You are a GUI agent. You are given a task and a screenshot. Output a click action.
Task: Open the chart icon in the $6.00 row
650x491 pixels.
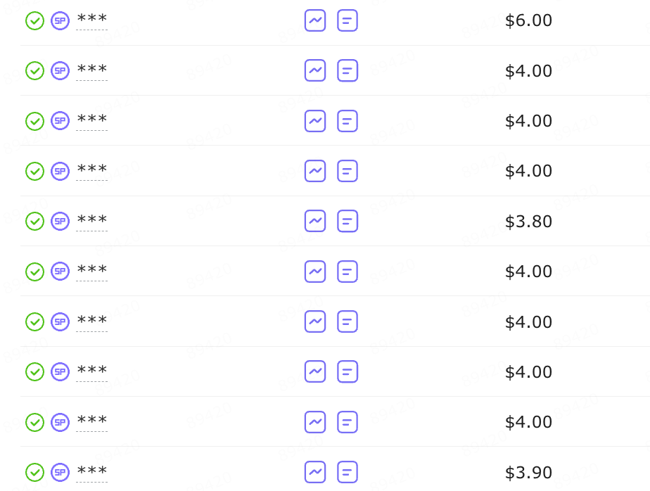point(315,20)
